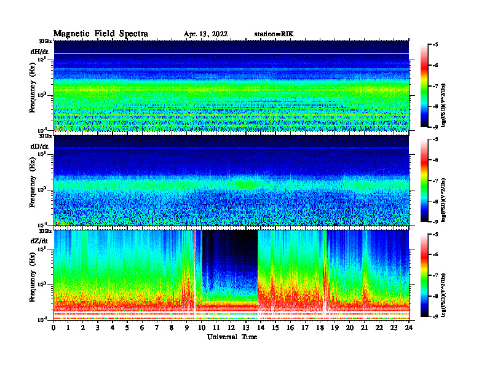Click the 10^1 frequency tick of dH/dt panel

[42, 59]
